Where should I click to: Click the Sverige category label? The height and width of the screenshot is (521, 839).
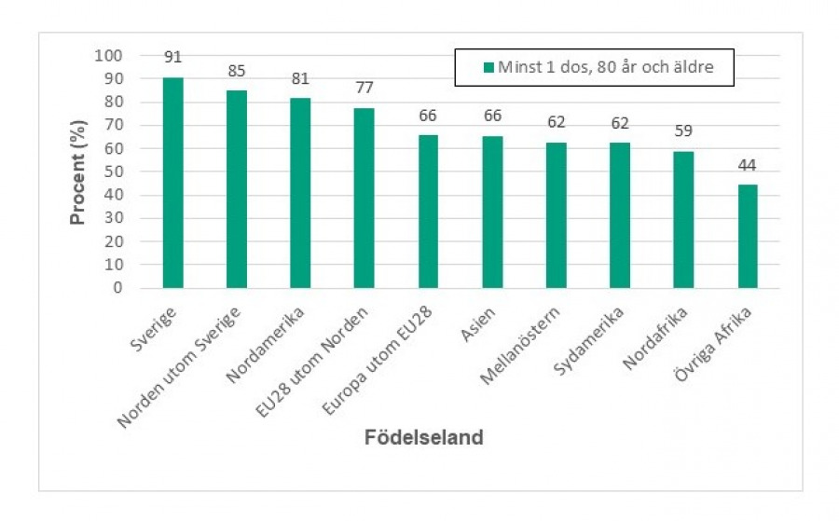tap(154, 329)
